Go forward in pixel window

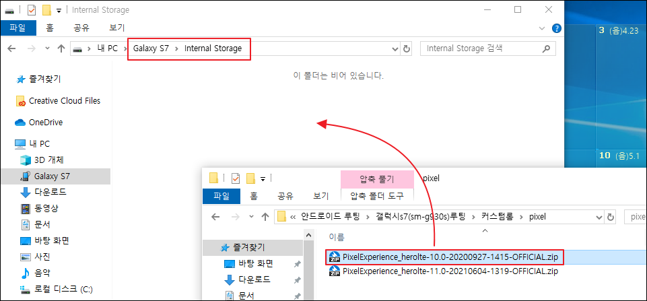pyautogui.click(x=235, y=217)
